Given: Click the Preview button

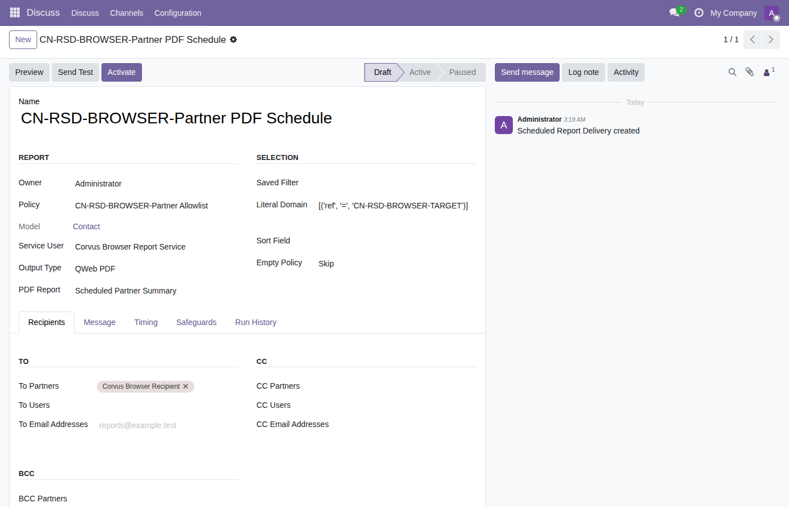Looking at the screenshot, I should 29,72.
